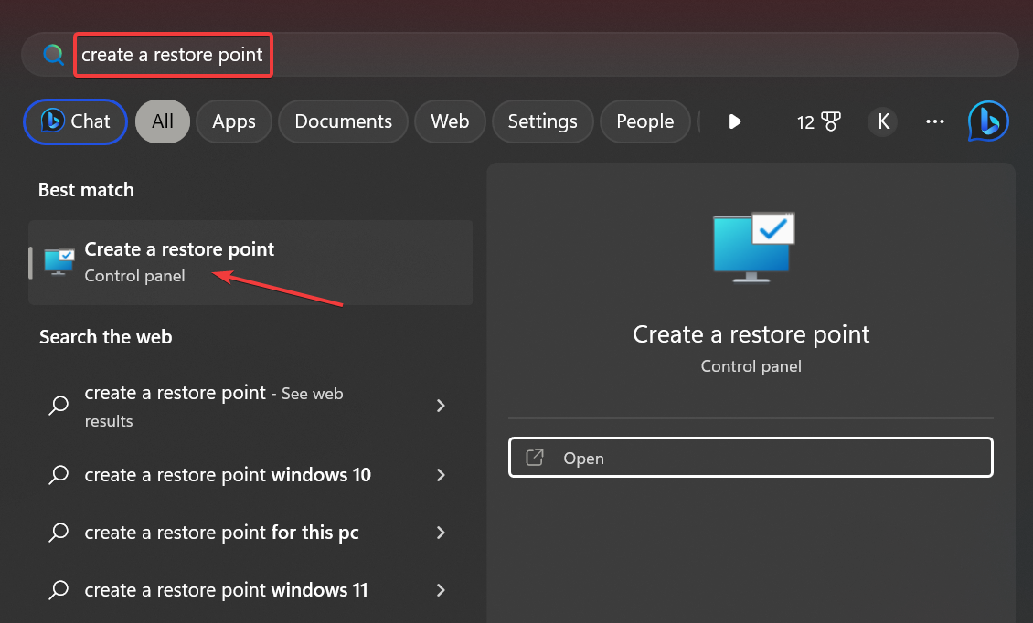The height and width of the screenshot is (623, 1033).
Task: Expand more filters with the right arrow
Action: point(735,121)
